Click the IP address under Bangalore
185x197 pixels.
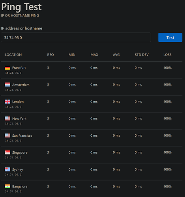(x=13, y=191)
